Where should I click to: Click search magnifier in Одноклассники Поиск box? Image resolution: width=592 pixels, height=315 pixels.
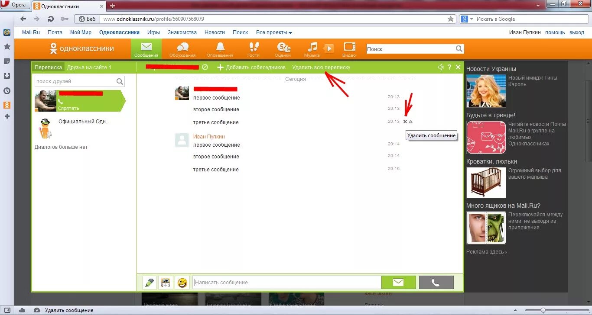coord(459,49)
